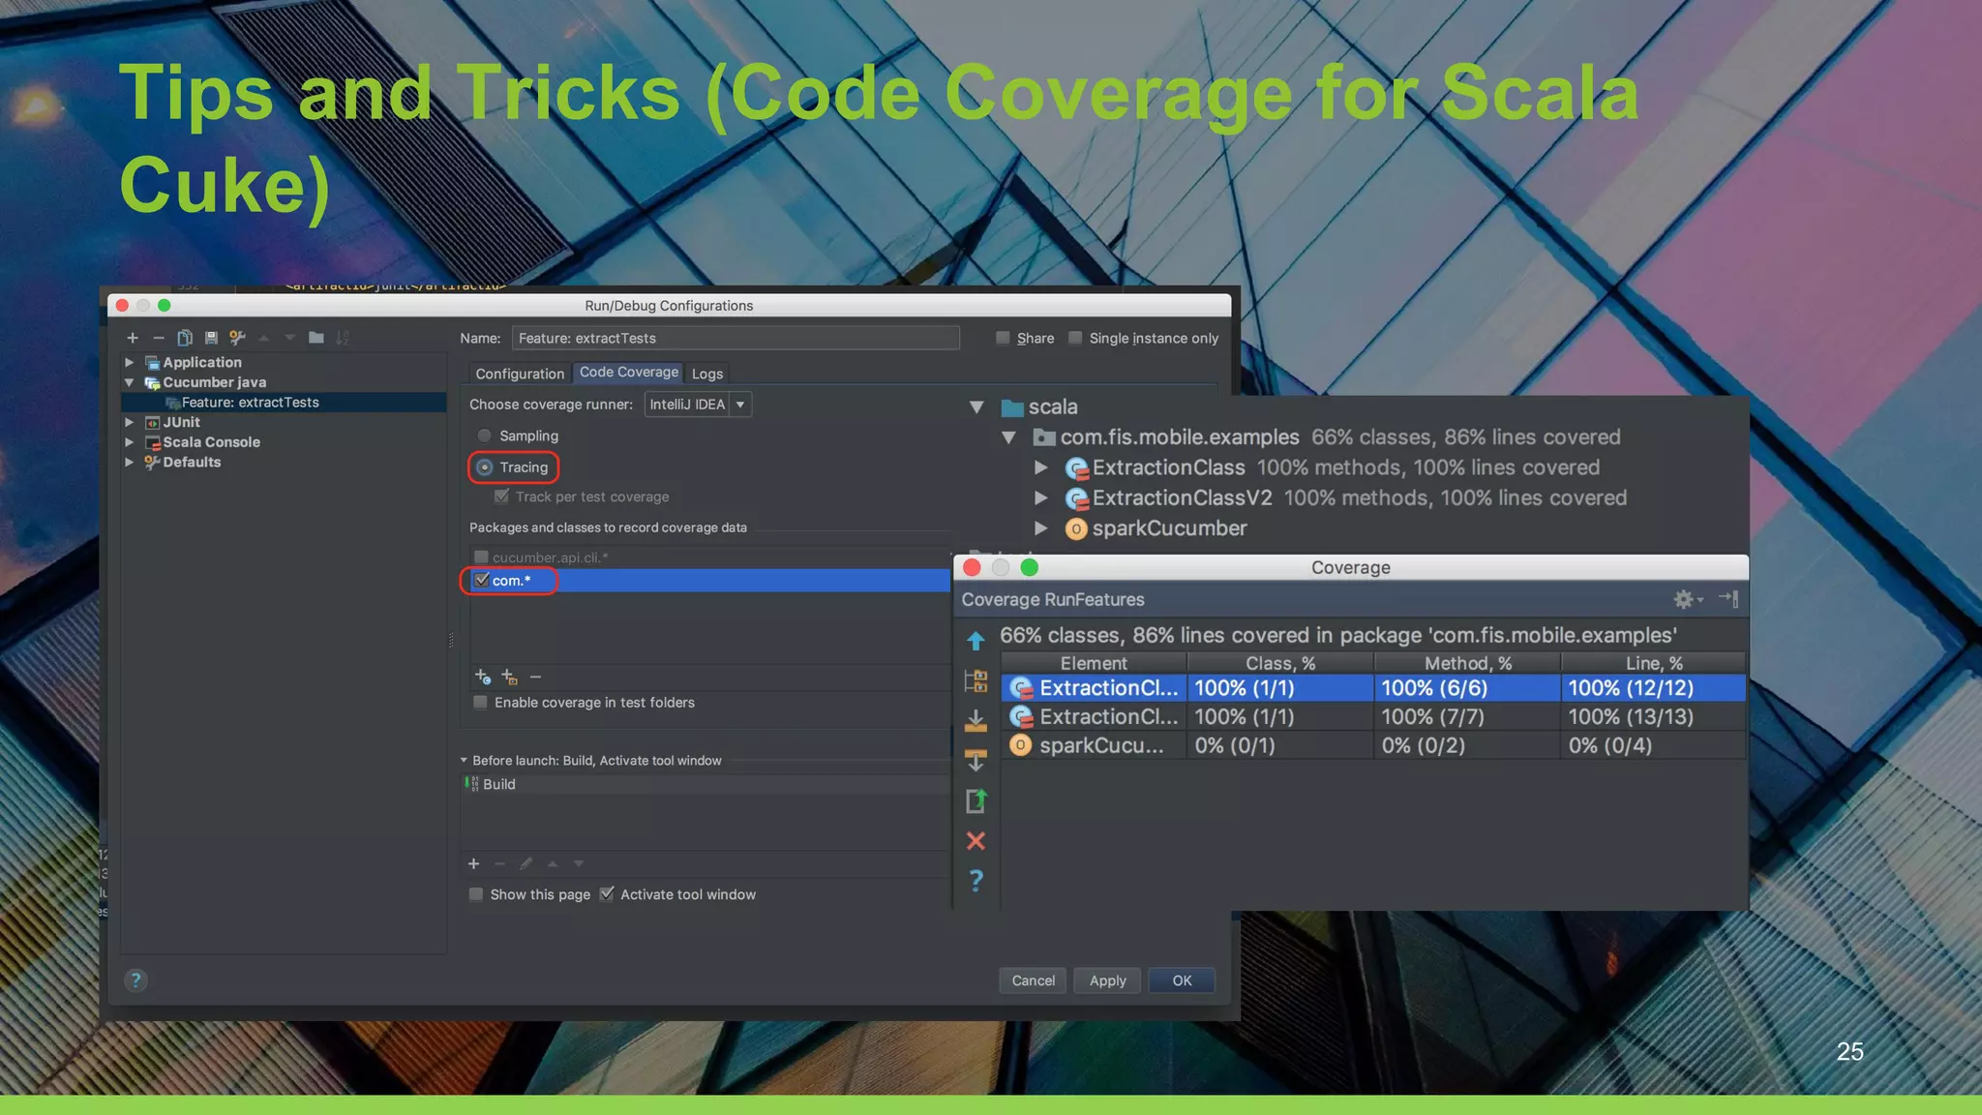The image size is (1982, 1115).
Task: Uncheck the com.* pattern checkbox
Action: pyautogui.click(x=481, y=580)
